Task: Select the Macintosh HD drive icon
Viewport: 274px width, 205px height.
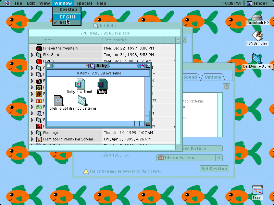Action: coord(257,17)
